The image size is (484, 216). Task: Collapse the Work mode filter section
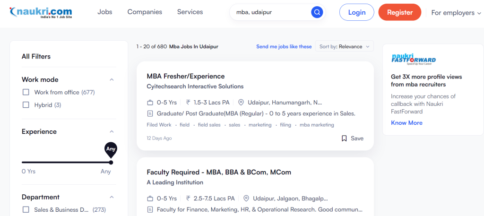[112, 79]
